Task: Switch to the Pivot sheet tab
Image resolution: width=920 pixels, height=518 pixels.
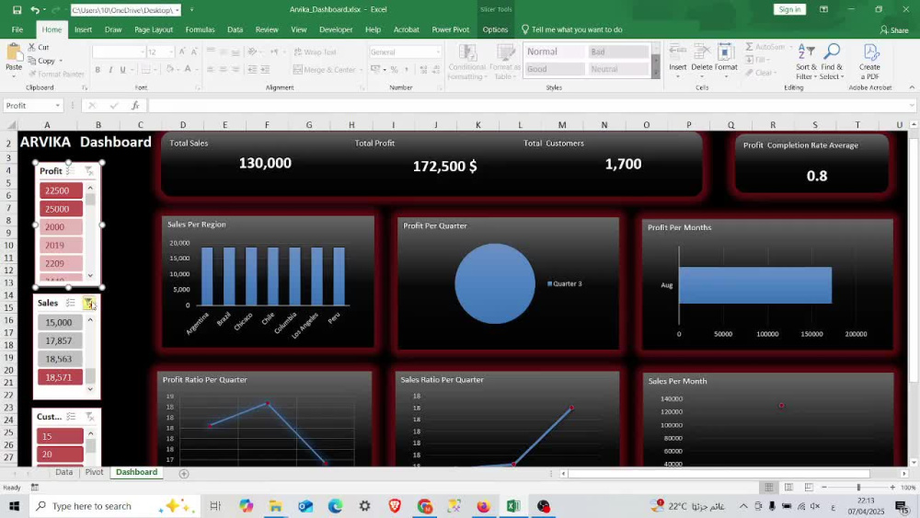Action: pyautogui.click(x=94, y=472)
